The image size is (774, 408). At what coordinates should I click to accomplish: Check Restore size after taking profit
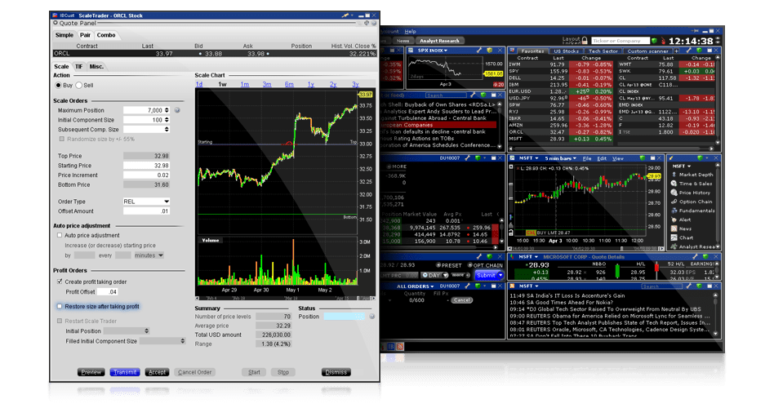(x=60, y=307)
